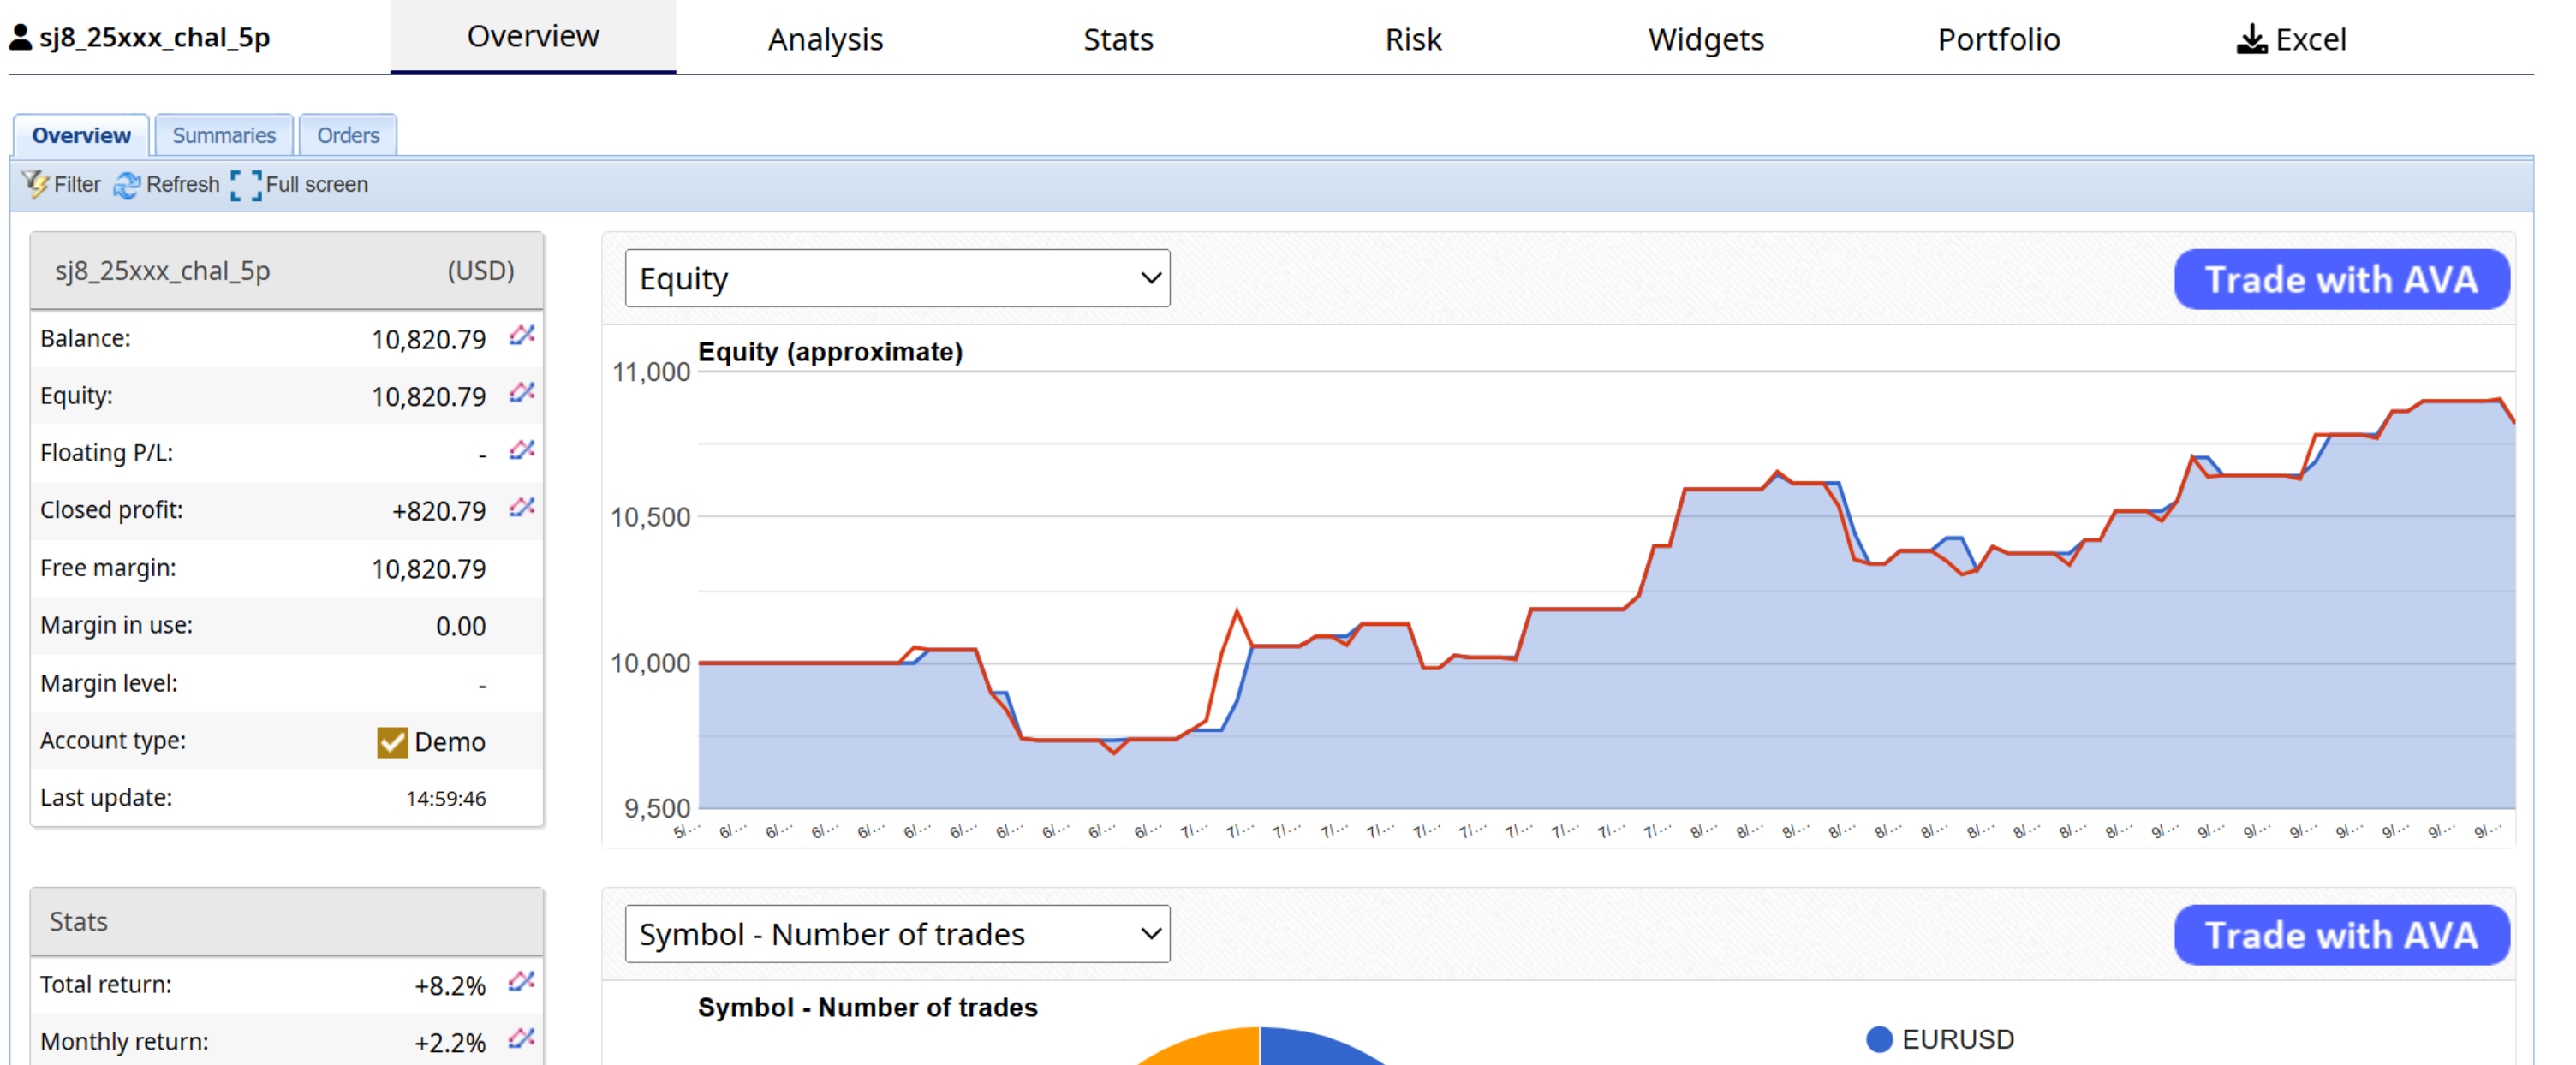Click the EURUSD blue legend dot
Viewport: 2576px width, 1065px height.
1879,1039
